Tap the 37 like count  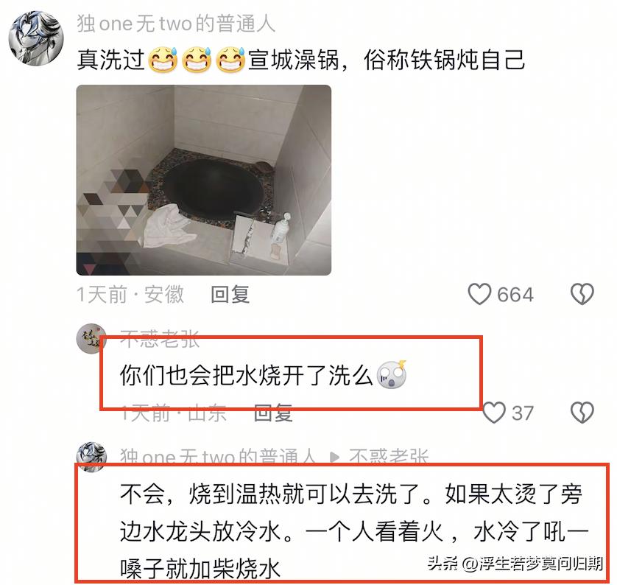coord(523,413)
